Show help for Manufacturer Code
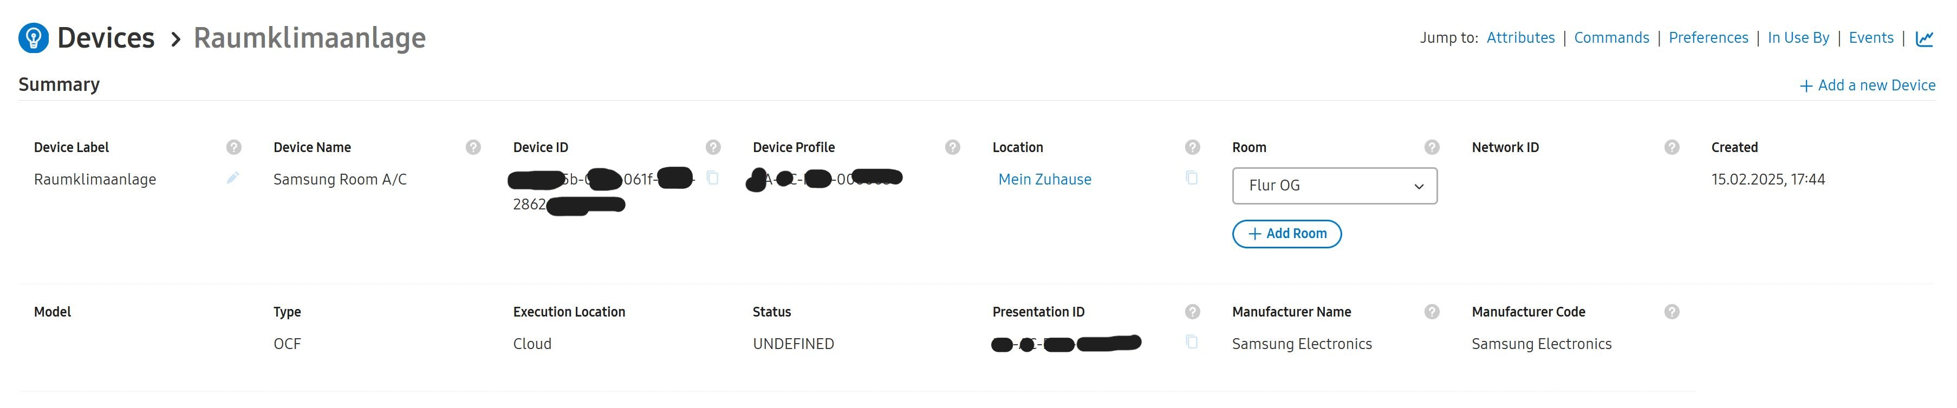1957x408 pixels. [x=1672, y=312]
